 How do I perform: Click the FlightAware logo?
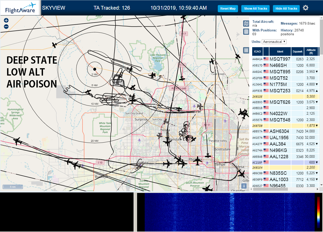(x=20, y=8)
